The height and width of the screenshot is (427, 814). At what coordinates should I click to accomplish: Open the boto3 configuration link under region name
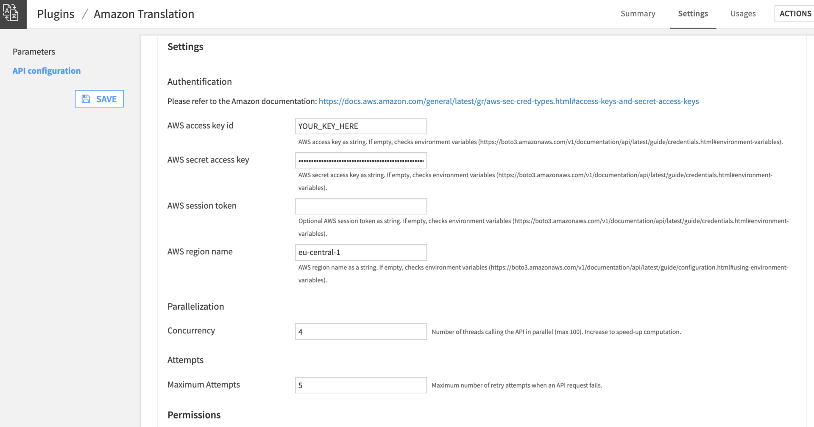(x=636, y=267)
